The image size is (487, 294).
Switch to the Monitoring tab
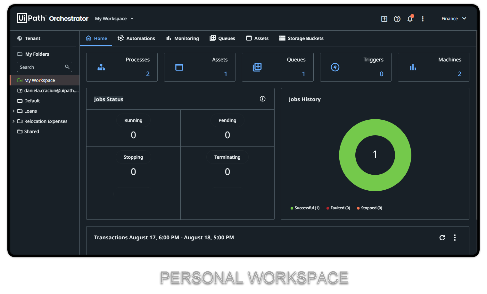pyautogui.click(x=183, y=38)
